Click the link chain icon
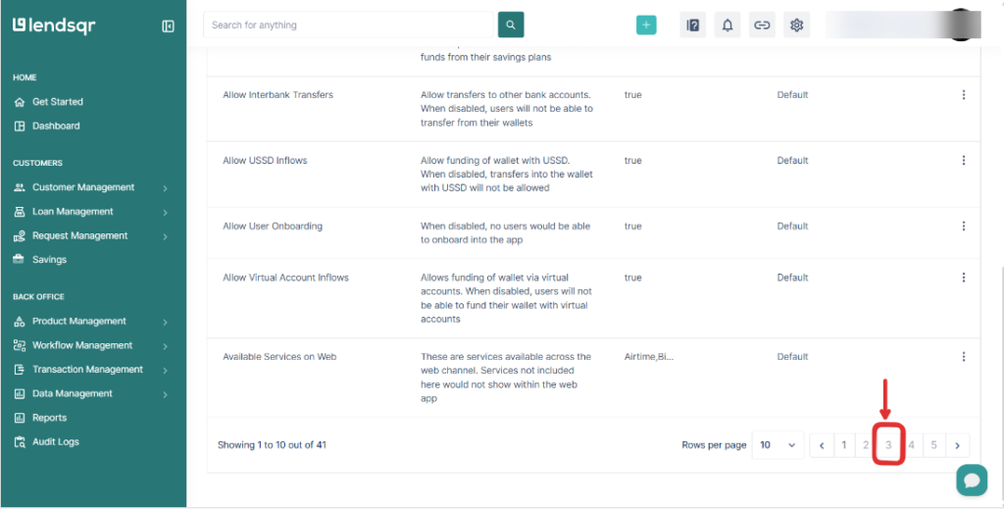 pyautogui.click(x=762, y=25)
